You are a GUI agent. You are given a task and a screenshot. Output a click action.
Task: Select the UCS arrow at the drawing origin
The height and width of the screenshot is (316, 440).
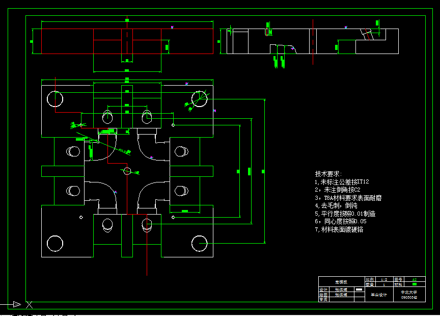click(x=17, y=304)
